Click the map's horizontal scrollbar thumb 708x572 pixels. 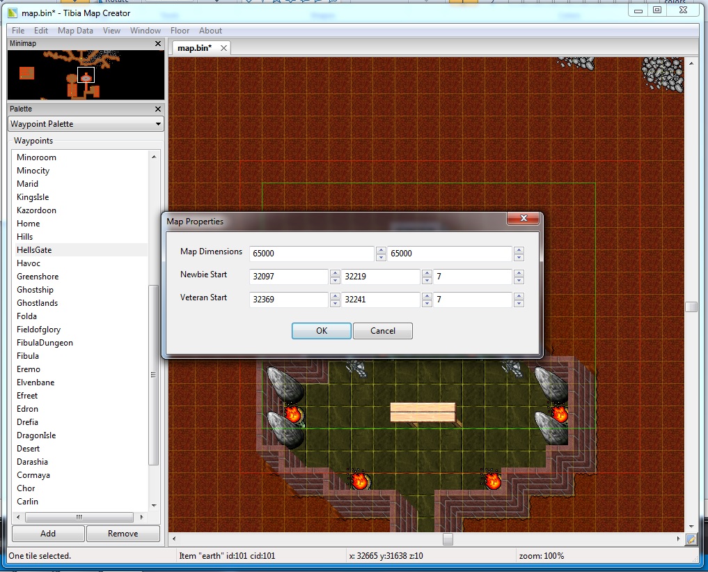coord(448,539)
